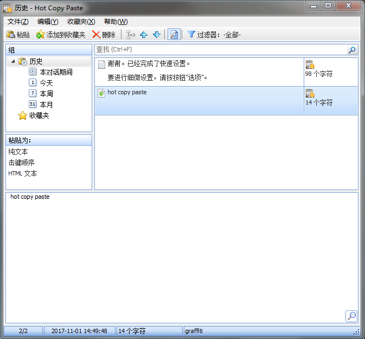
Task: Select the hot copy paste clip entry
Action: (x=199, y=101)
